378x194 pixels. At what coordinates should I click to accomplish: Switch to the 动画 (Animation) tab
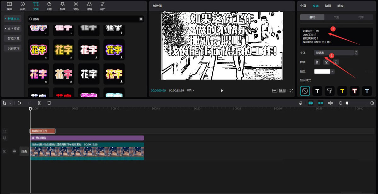(x=328, y=6)
